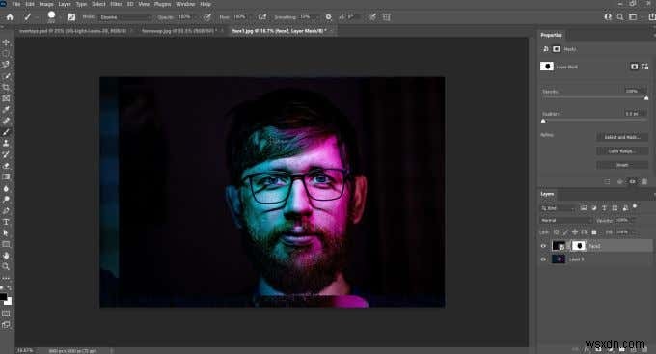The width and height of the screenshot is (656, 354).
Task: Enable airbrush-style build-up icon
Action: pos(262,17)
